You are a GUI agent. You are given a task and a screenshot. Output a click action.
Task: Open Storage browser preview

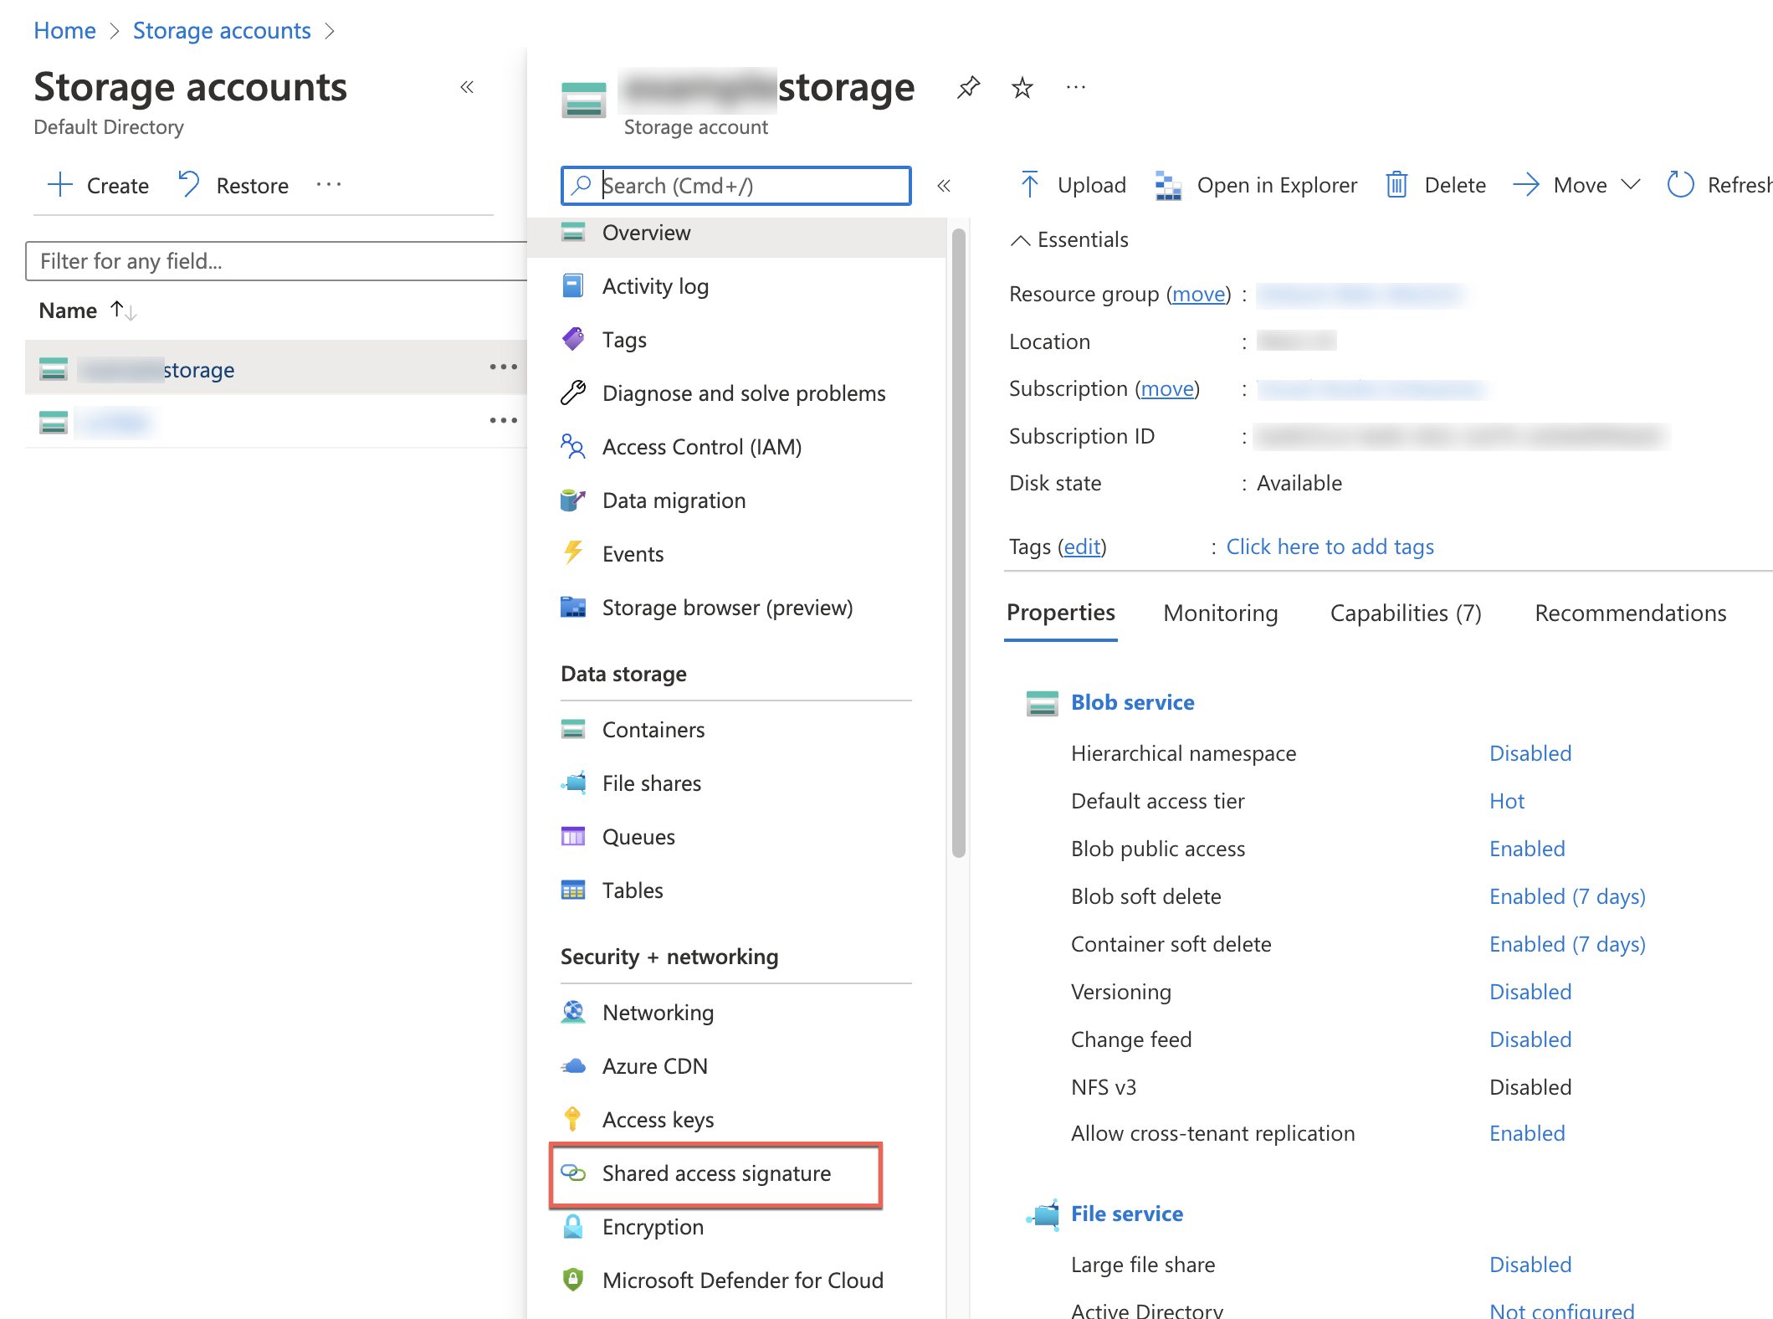coord(727,607)
